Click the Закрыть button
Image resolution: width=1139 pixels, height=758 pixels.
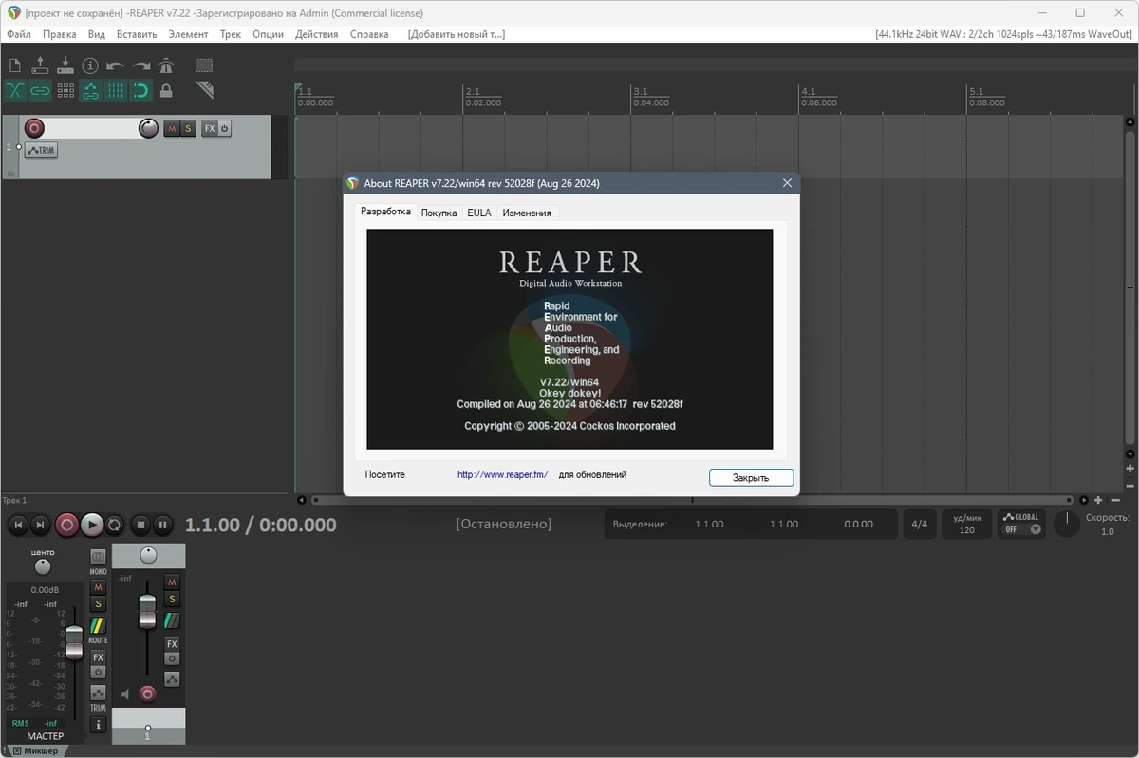(x=751, y=477)
